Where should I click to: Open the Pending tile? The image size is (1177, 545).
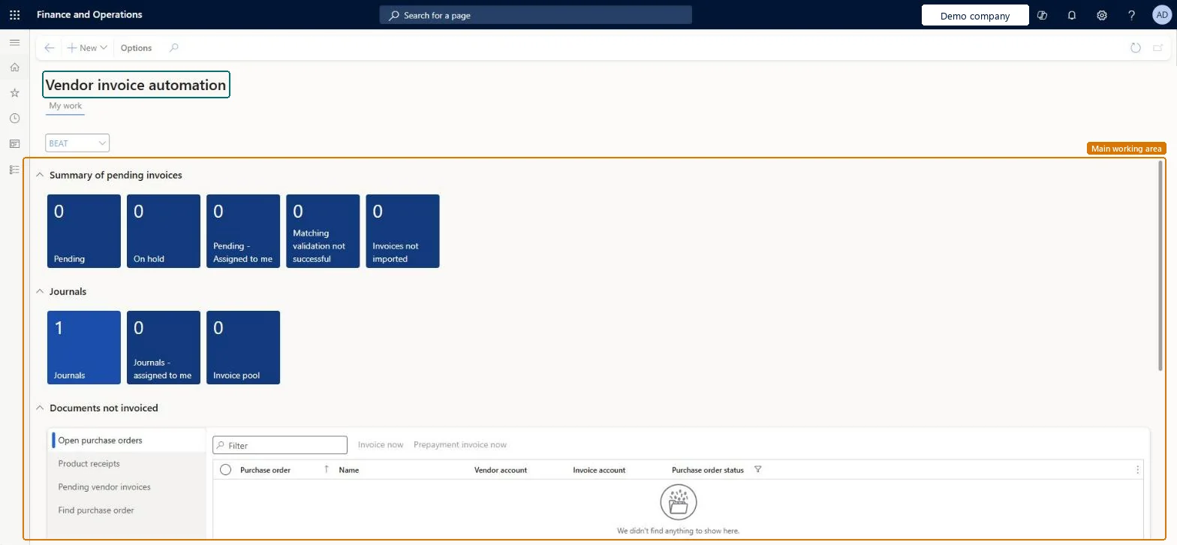tap(84, 231)
